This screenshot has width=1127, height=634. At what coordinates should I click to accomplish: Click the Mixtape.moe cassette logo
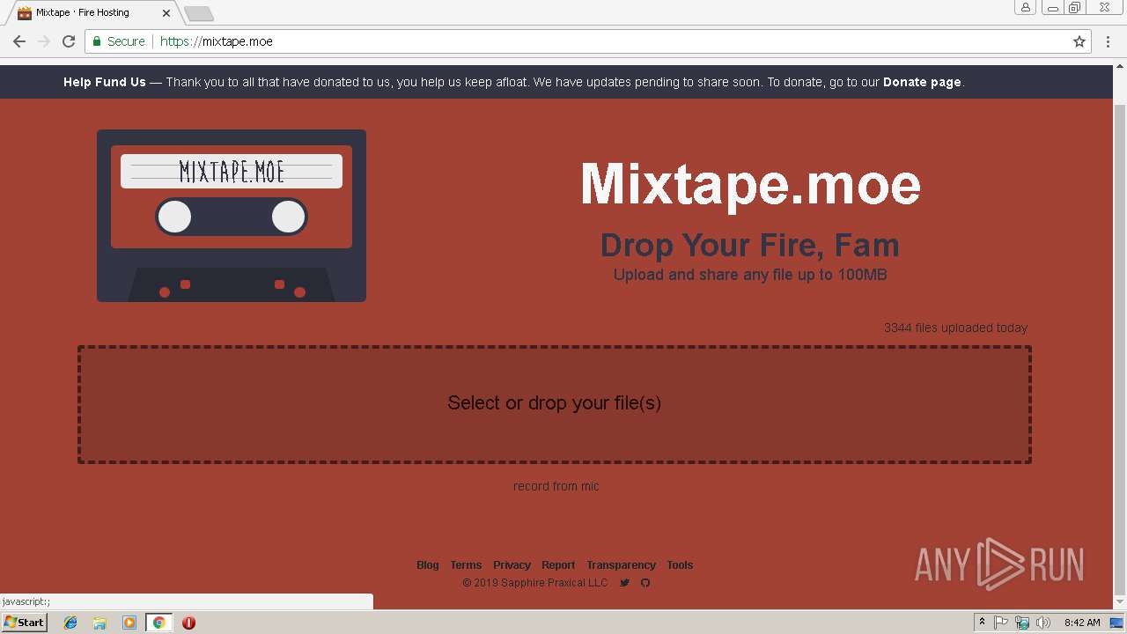(232, 216)
